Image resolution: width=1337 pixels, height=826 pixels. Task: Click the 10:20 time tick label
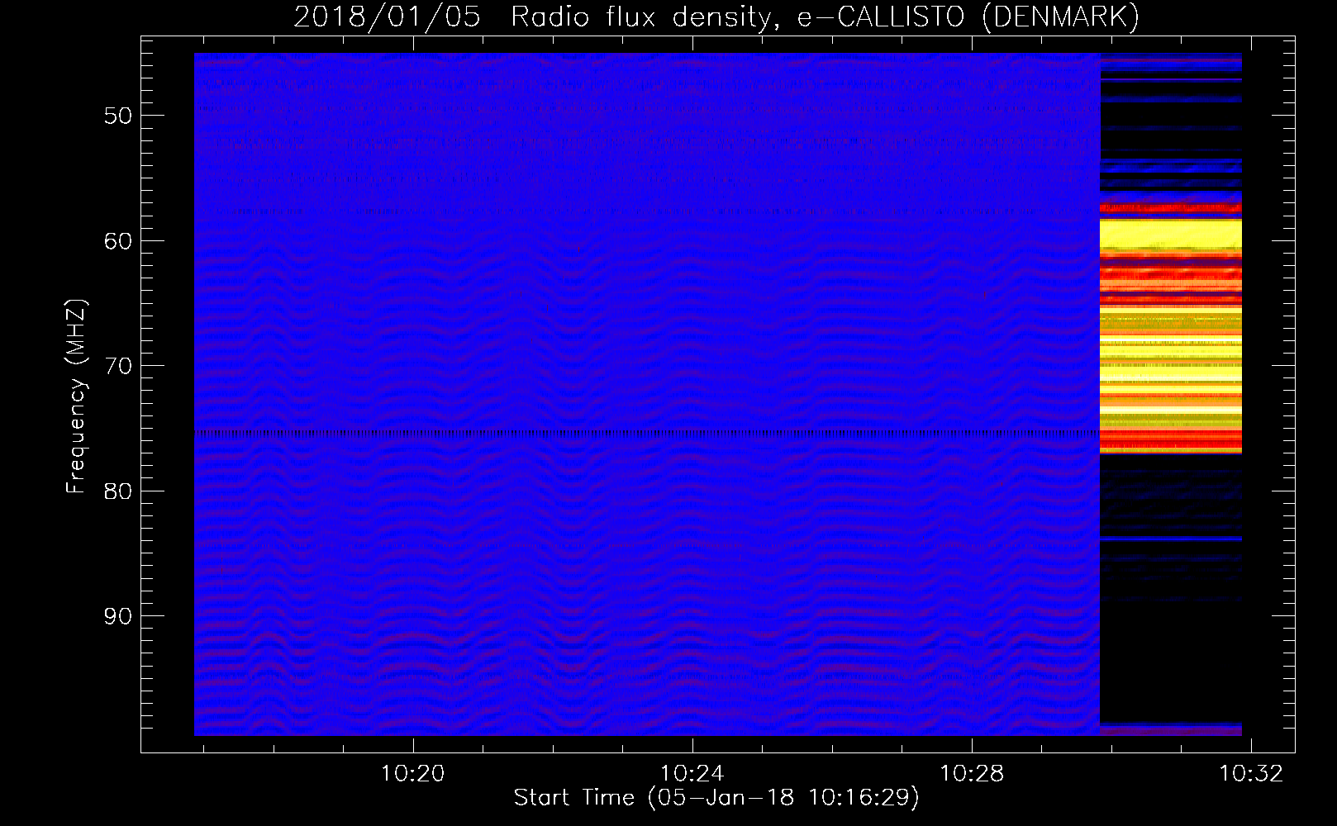[412, 773]
